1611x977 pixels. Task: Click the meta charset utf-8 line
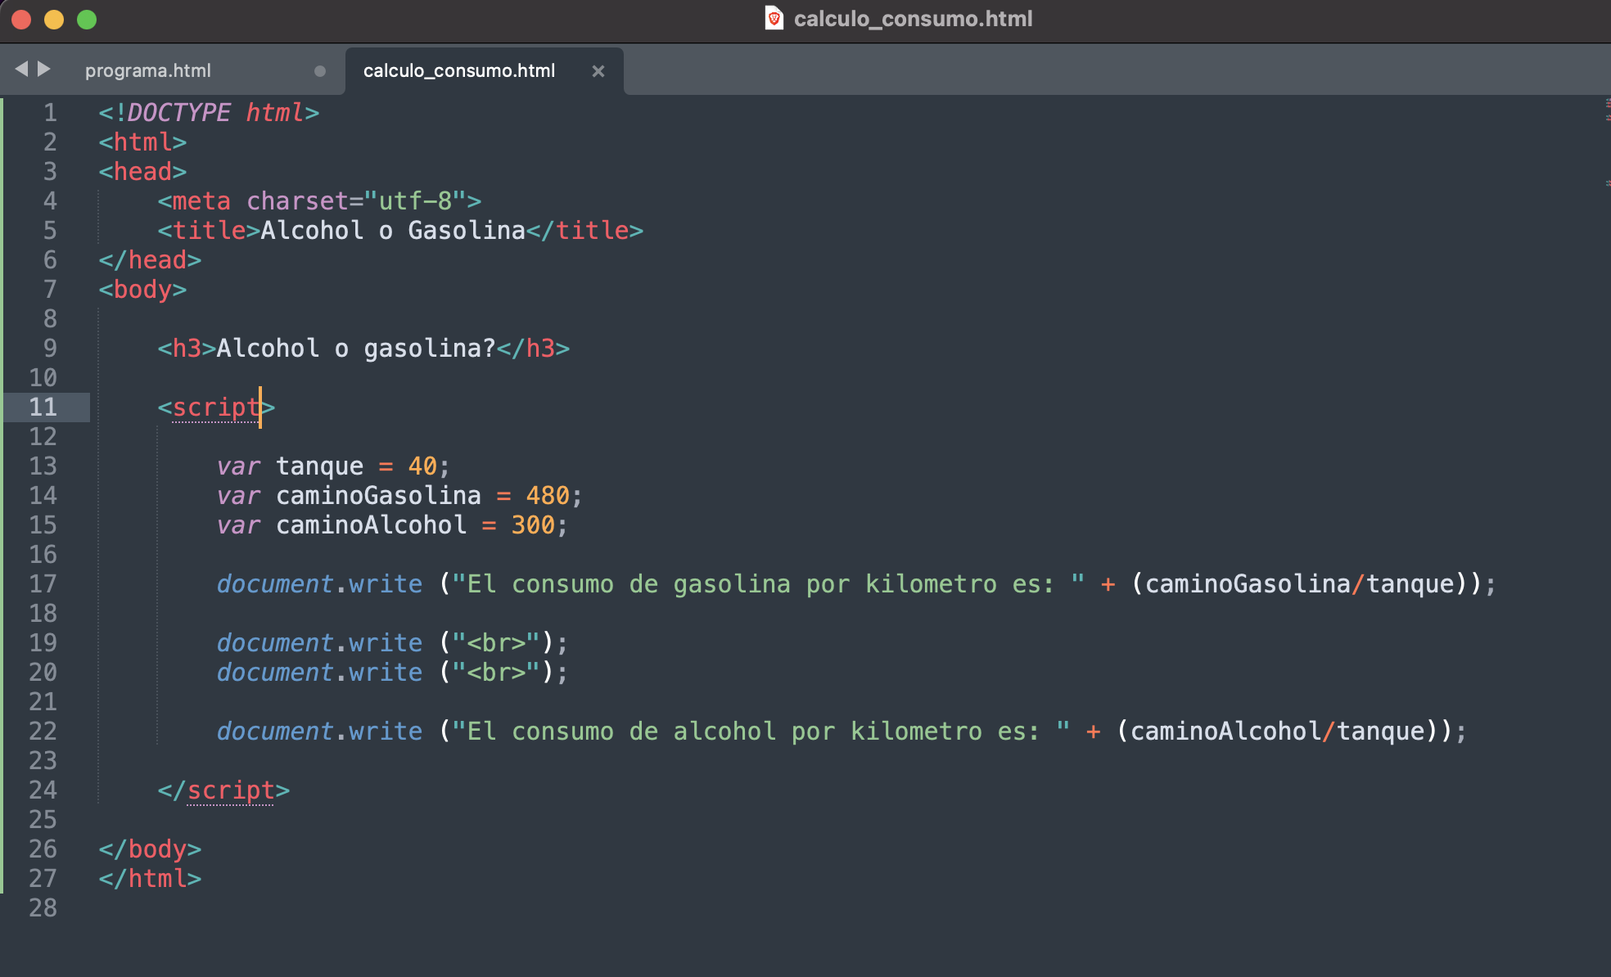319,200
